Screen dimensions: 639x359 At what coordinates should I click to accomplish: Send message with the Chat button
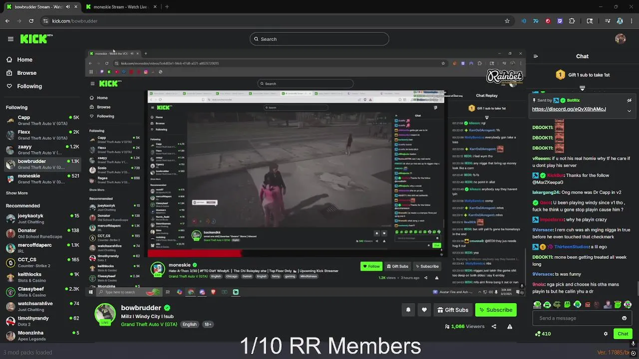(x=623, y=334)
